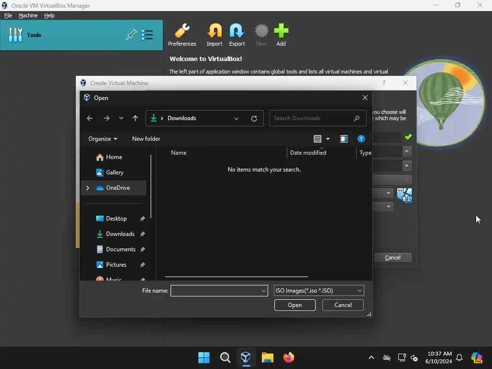This screenshot has height=369, width=492.
Task: Open the notifications bell
Action: click(459, 357)
